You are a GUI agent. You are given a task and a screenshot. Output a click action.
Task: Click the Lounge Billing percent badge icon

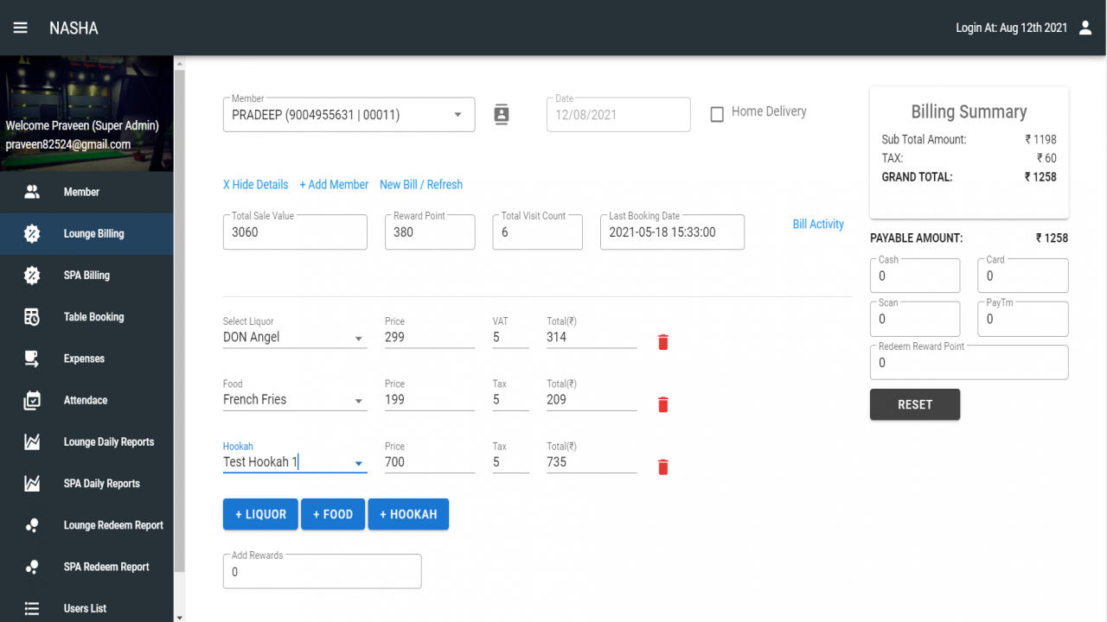coord(32,233)
